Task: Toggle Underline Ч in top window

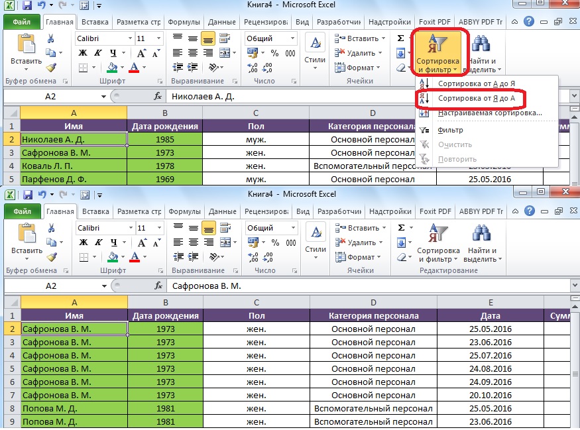Action: pyautogui.click(x=113, y=53)
